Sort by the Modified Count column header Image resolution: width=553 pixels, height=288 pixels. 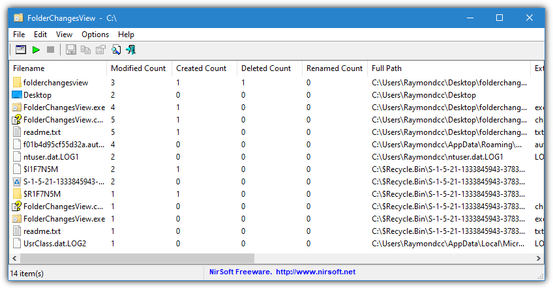coord(139,68)
